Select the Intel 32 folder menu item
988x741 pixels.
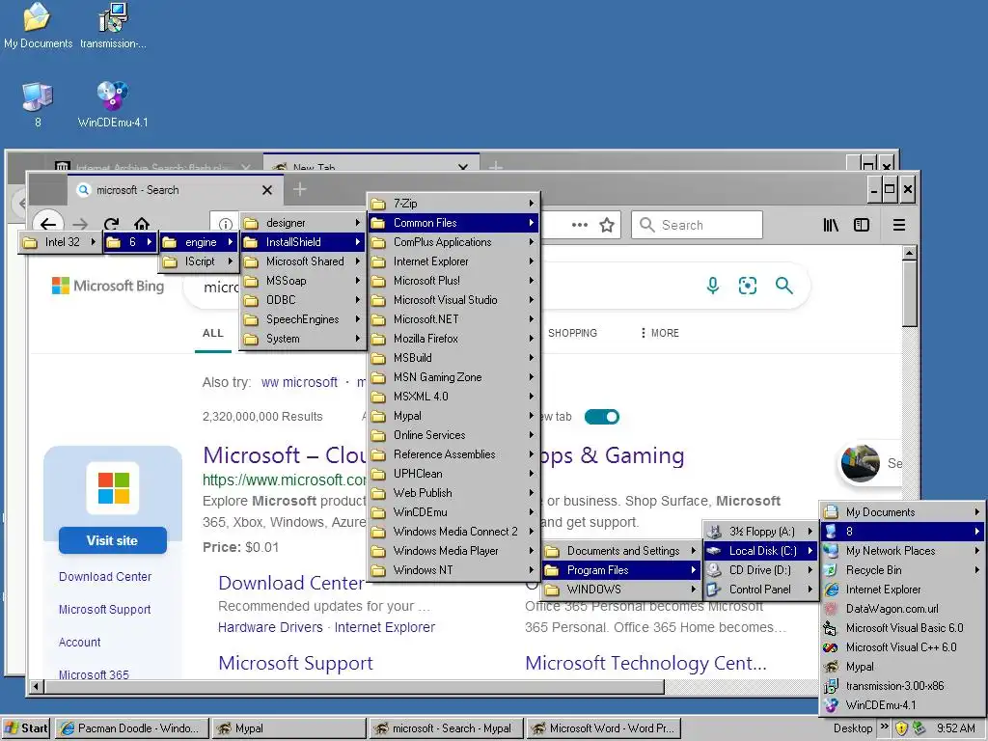pyautogui.click(x=60, y=242)
